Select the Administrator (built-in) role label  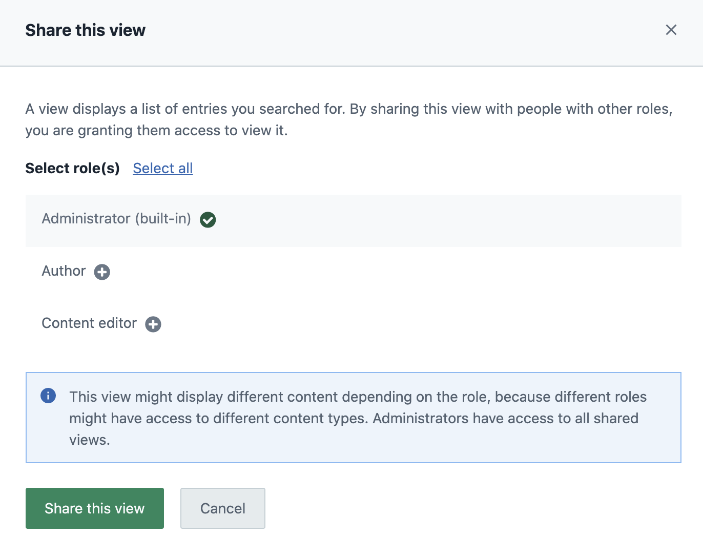116,219
